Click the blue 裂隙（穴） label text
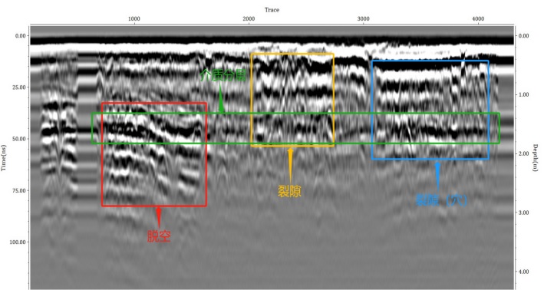The image size is (544, 290). (x=441, y=200)
